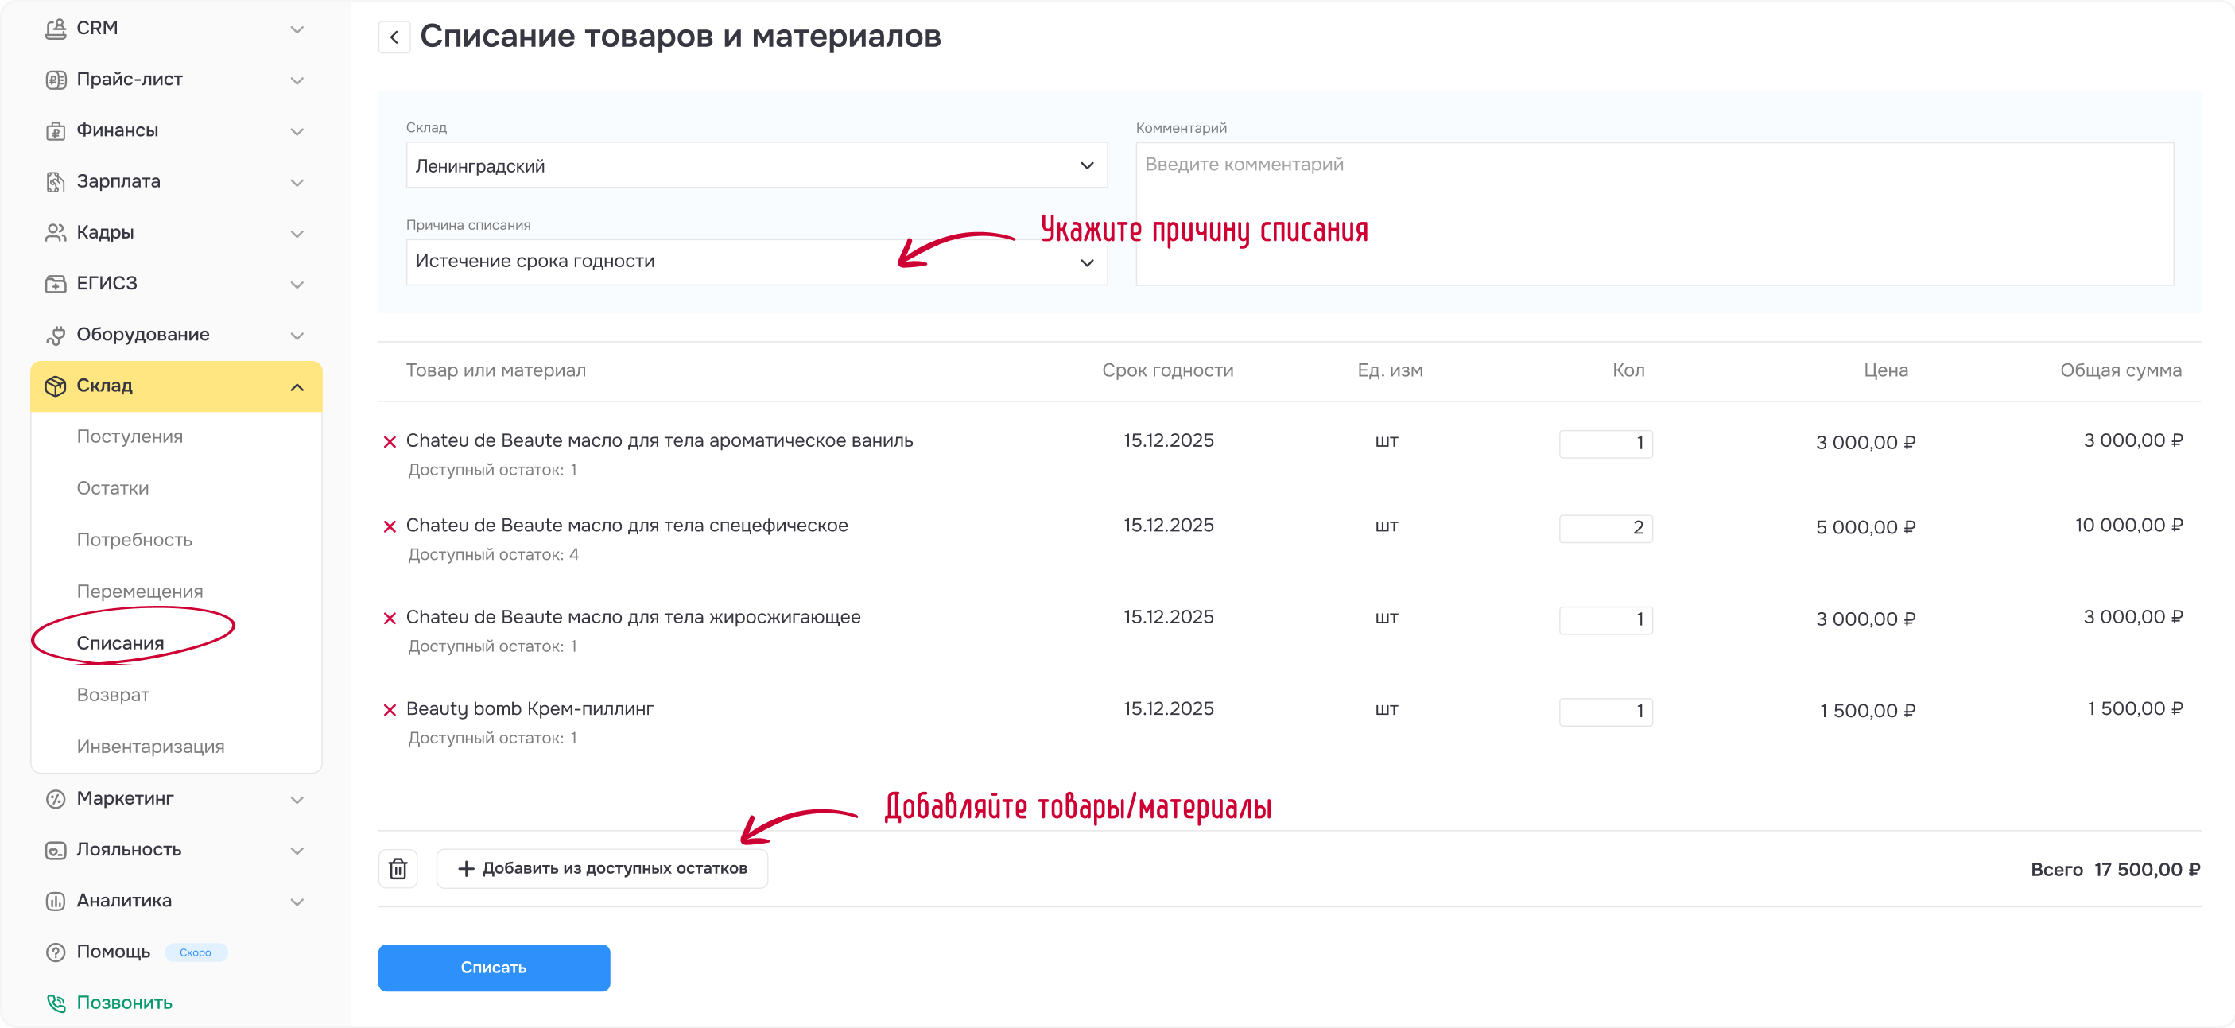This screenshot has height=1028, width=2235.
Task: Click the Финансы sidebar icon
Action: click(x=56, y=131)
